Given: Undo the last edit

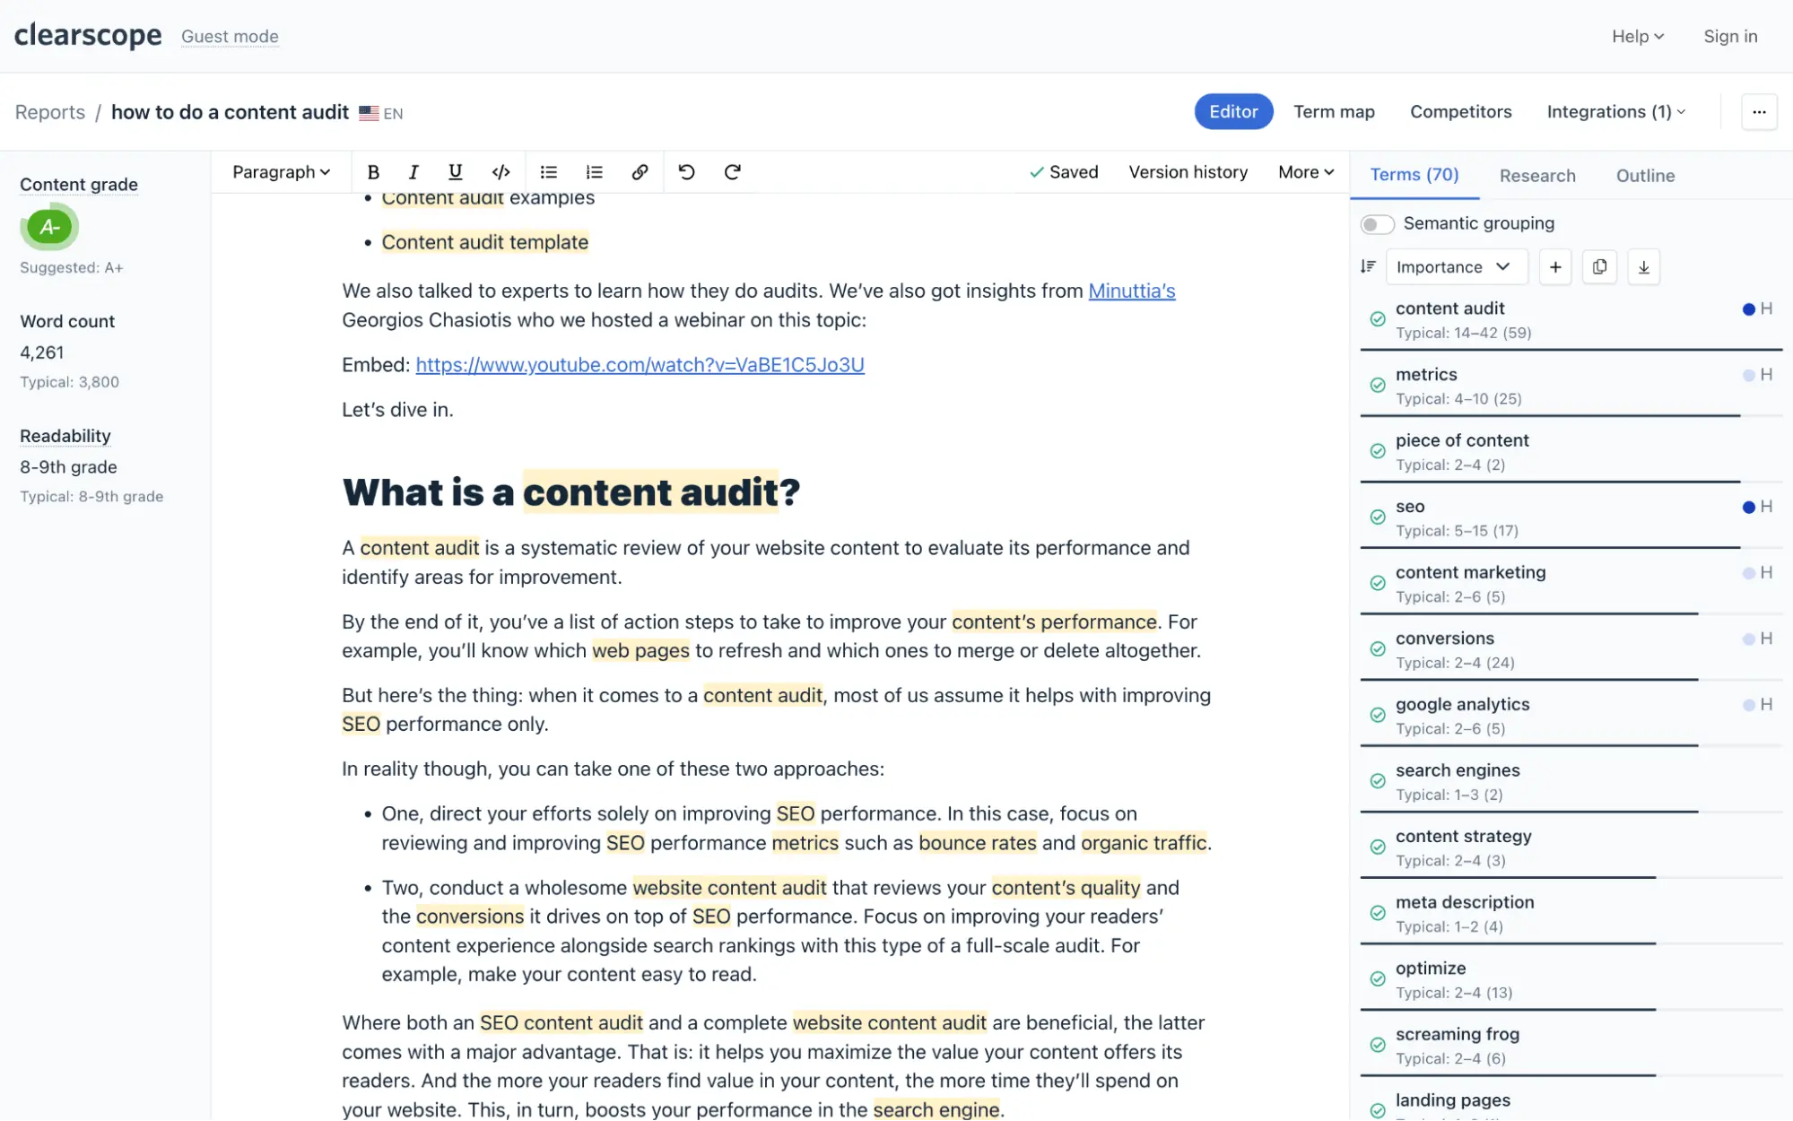Looking at the screenshot, I should [x=687, y=172].
